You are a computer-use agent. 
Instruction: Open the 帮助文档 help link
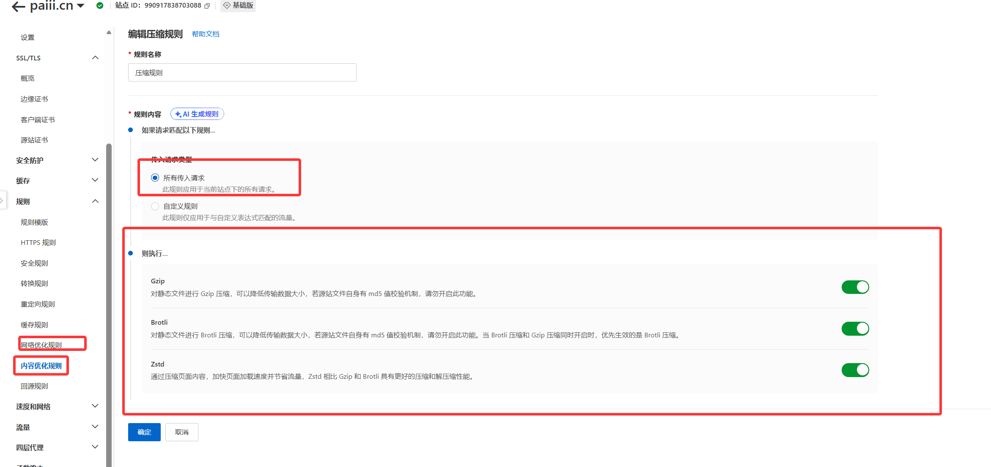tap(206, 34)
